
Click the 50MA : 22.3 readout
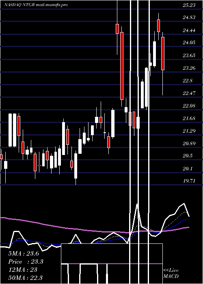coord(26,278)
